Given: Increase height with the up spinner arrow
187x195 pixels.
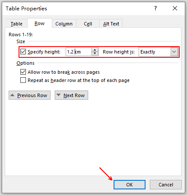Looking at the screenshot, I should click(95, 50).
